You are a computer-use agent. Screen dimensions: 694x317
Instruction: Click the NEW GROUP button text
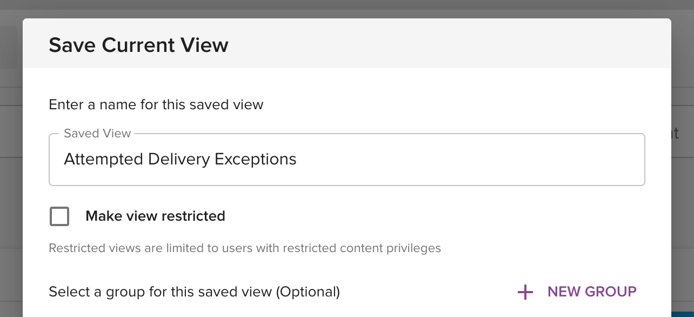592,292
